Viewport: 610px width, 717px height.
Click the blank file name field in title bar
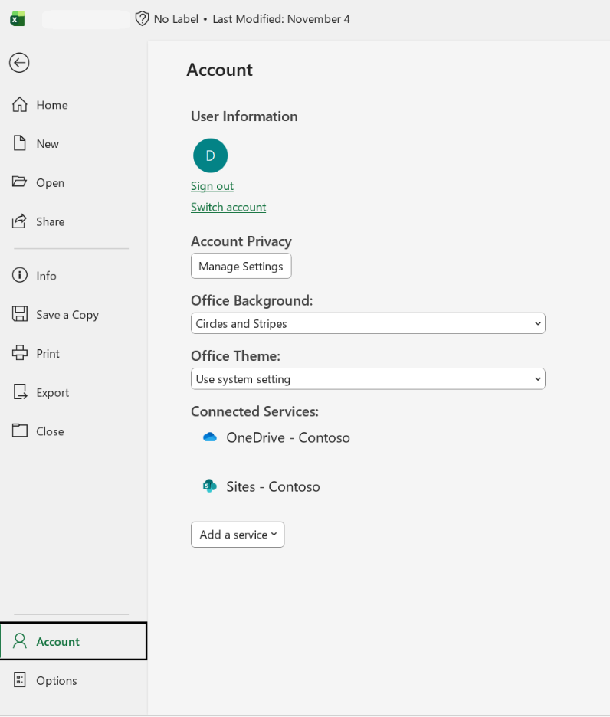pos(86,19)
